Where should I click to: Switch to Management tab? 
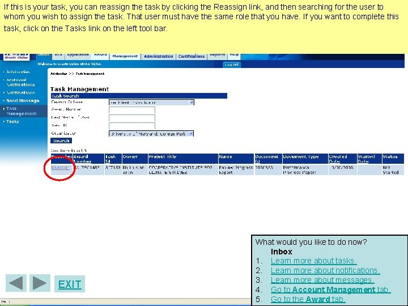(x=125, y=56)
